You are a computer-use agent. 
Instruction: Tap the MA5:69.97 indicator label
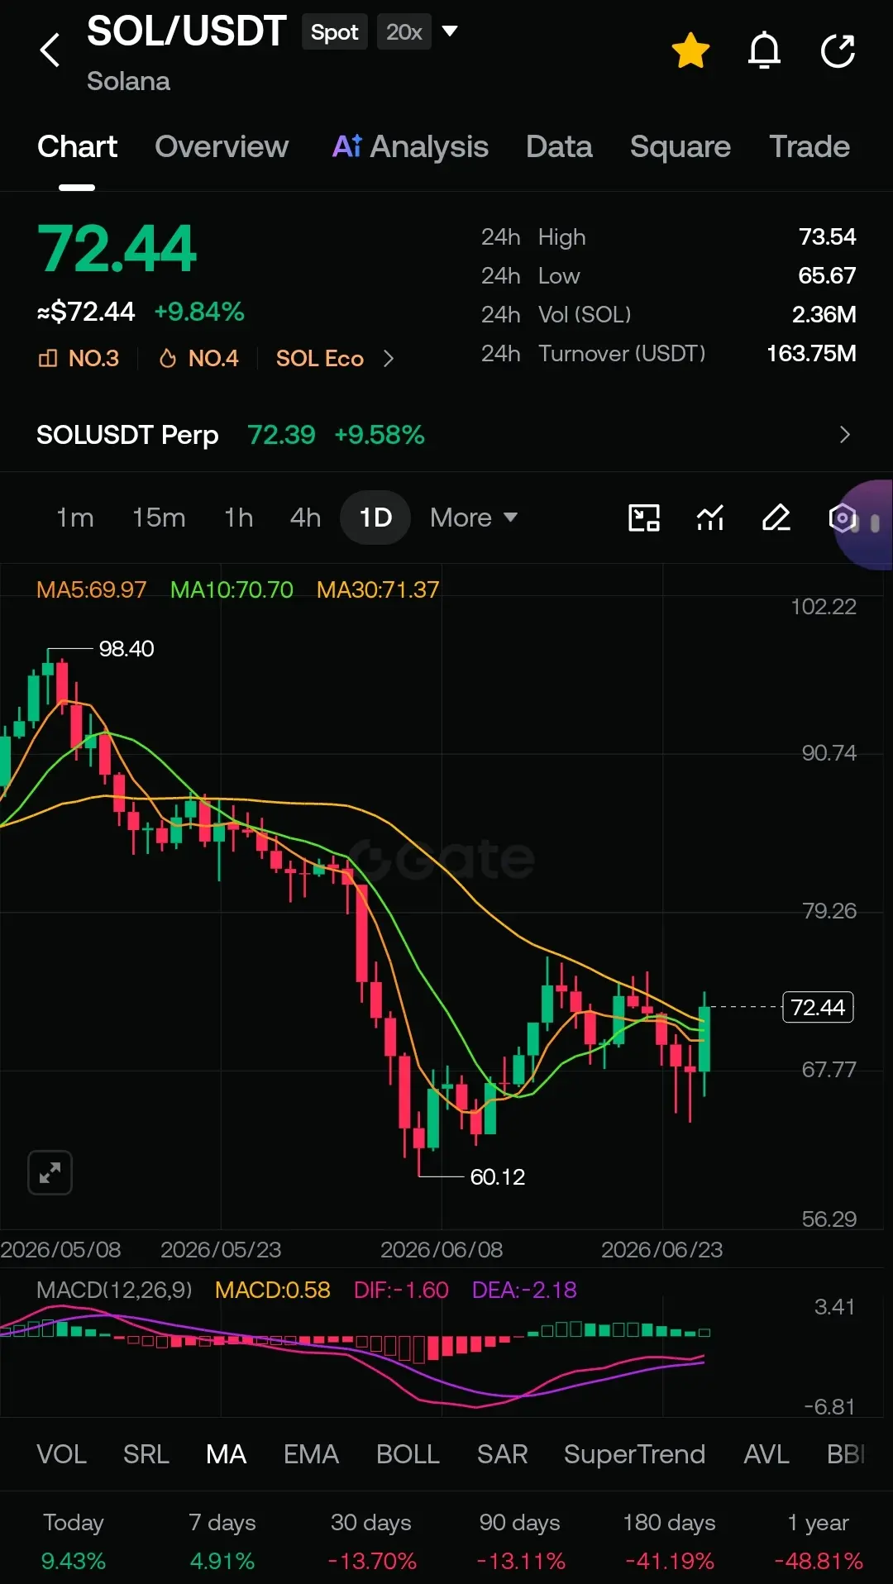(91, 589)
